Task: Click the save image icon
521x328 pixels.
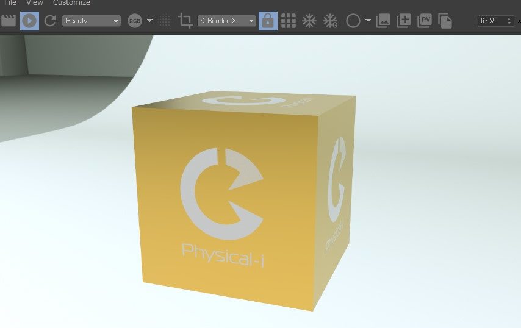Action: point(383,21)
